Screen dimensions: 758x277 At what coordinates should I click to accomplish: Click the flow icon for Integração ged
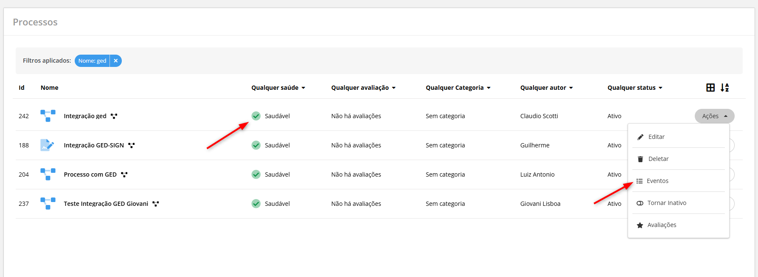coord(48,116)
